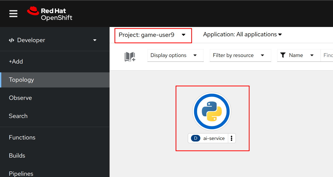Toggle the hamburger navigation menu
The image size is (333, 177).
pyautogui.click(x=13, y=14)
